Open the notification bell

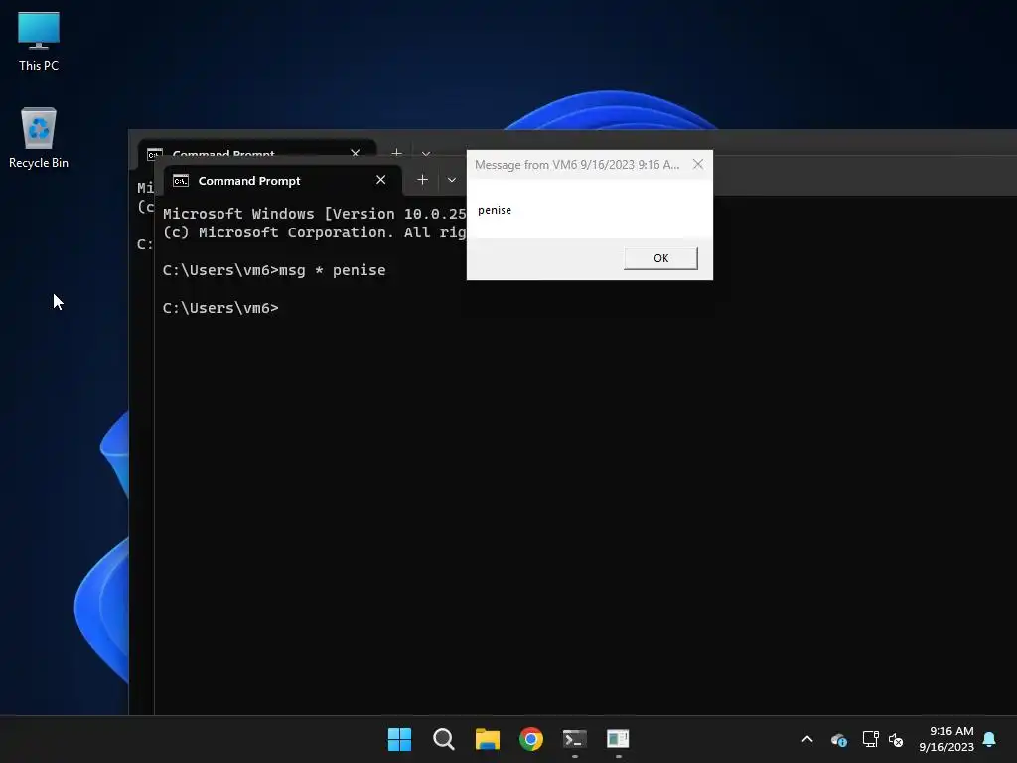point(989,739)
